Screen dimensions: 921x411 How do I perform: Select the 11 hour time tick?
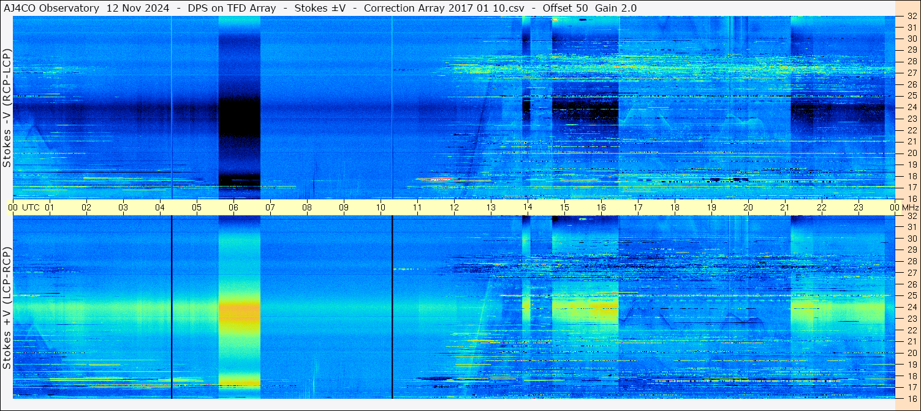coord(417,207)
